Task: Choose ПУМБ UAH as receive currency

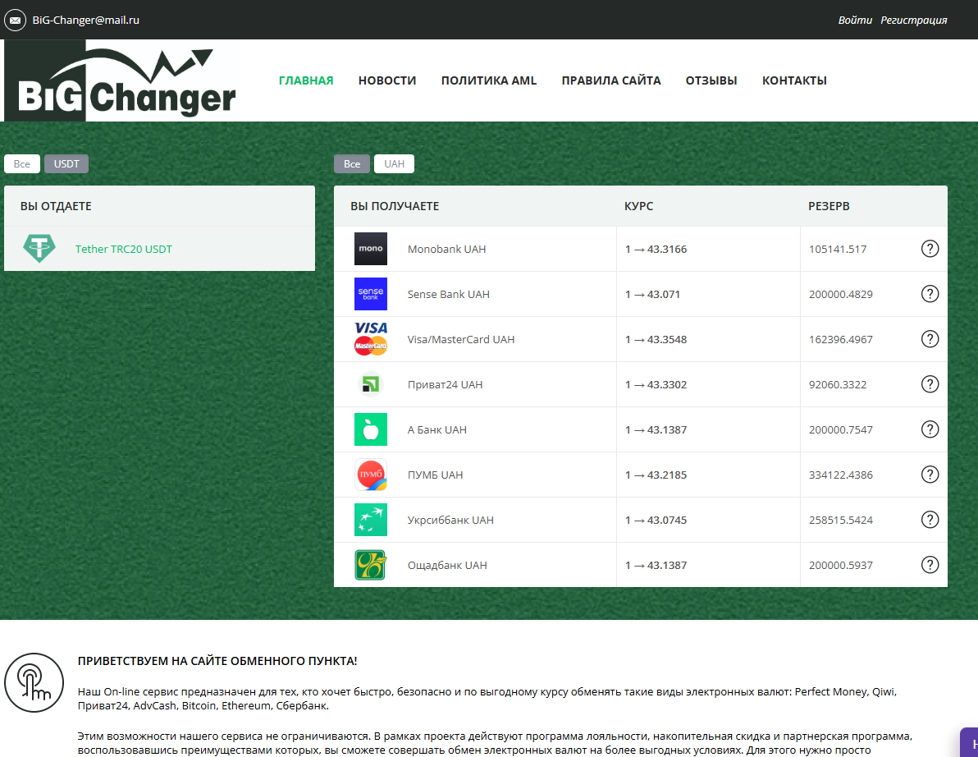Action: tap(435, 475)
